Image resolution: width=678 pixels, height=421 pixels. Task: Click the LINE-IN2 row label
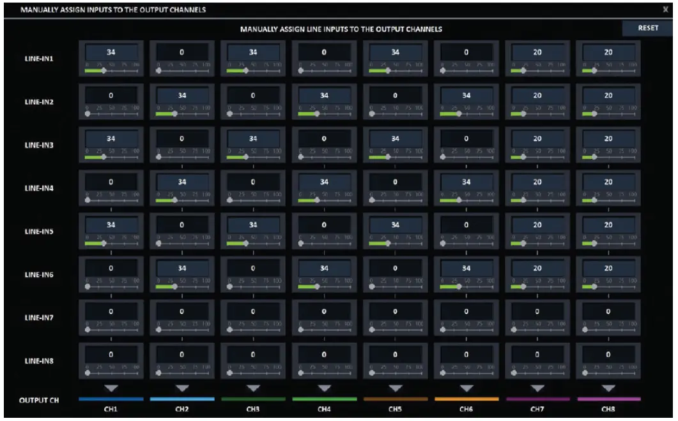[39, 102]
